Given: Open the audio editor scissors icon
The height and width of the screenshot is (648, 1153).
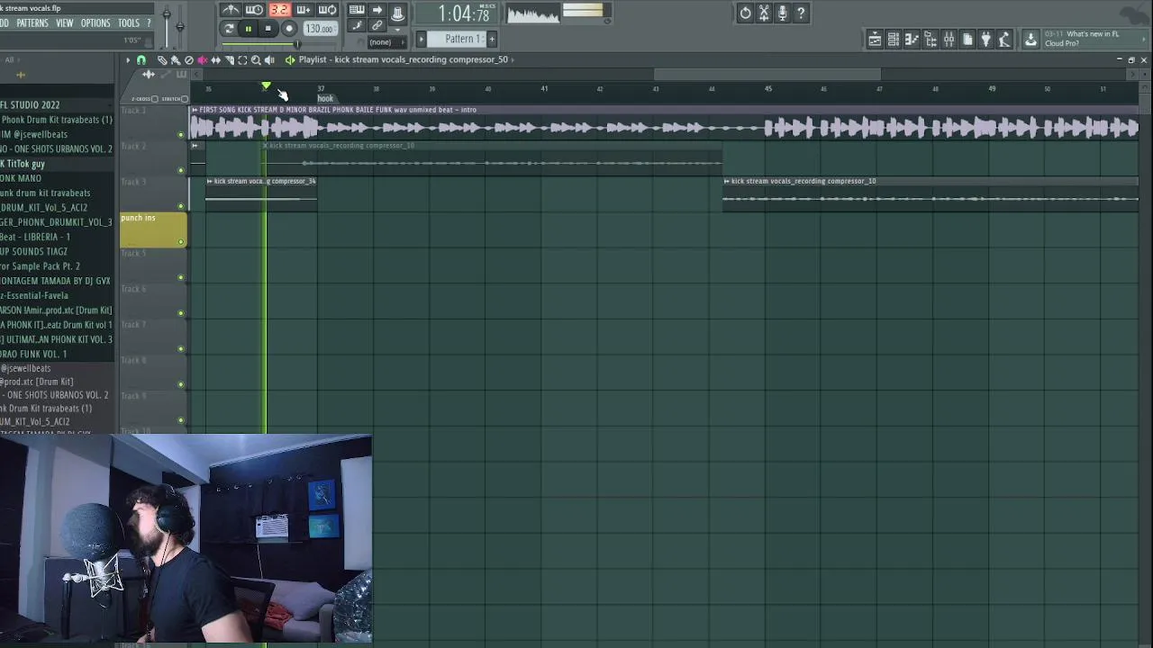Looking at the screenshot, I should tap(764, 13).
